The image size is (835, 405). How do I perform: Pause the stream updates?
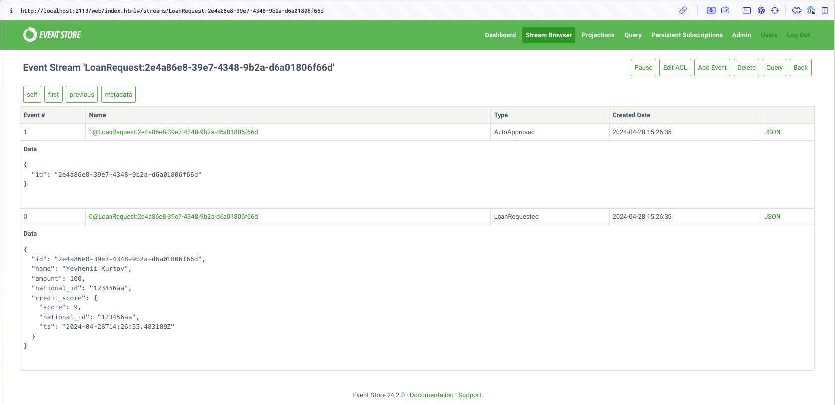(x=643, y=68)
